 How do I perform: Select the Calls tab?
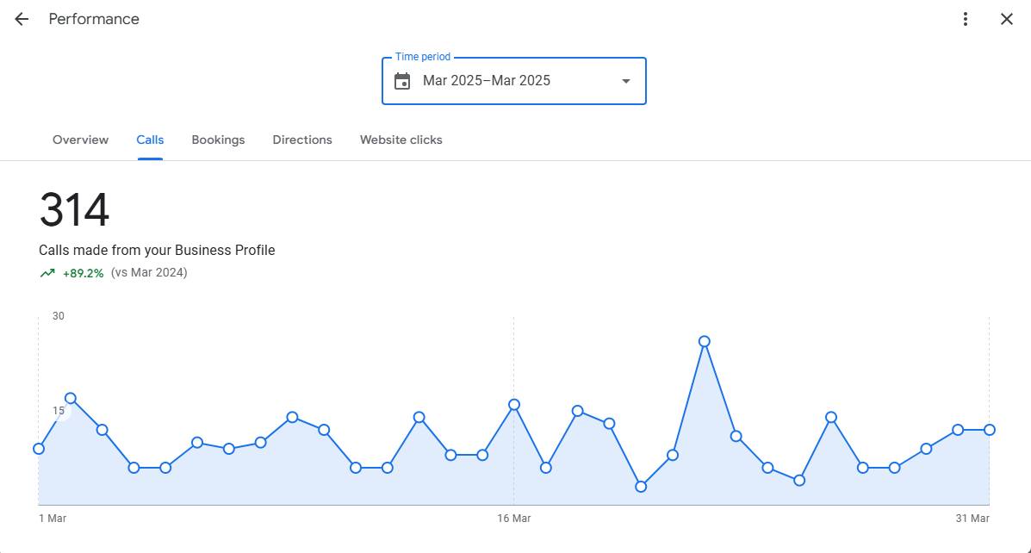(x=150, y=140)
